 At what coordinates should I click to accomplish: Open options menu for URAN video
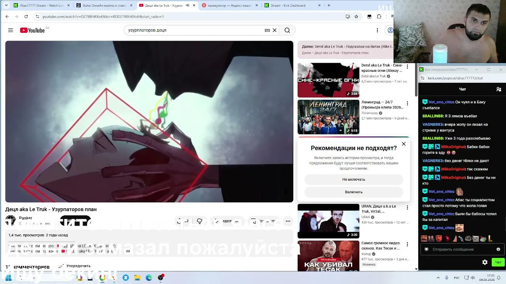[408, 207]
